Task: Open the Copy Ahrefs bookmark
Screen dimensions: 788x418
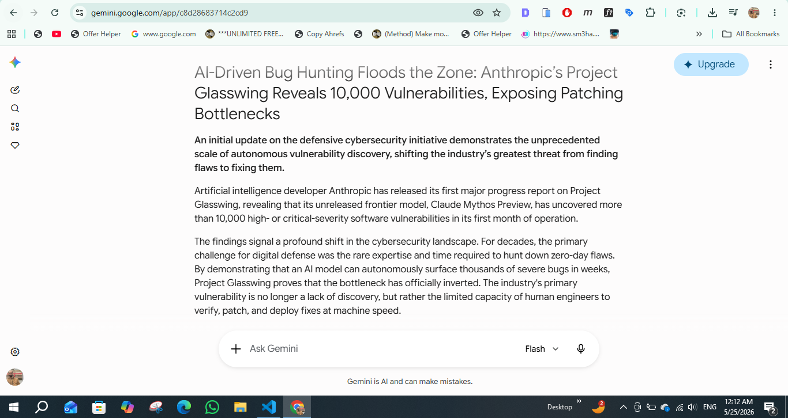Action: 319,34
